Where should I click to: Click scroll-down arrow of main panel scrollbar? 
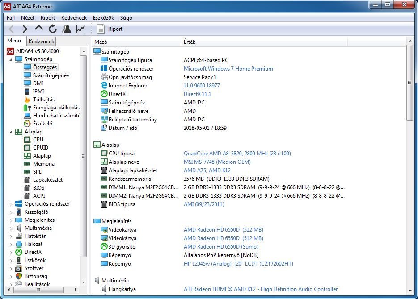[x=410, y=291]
